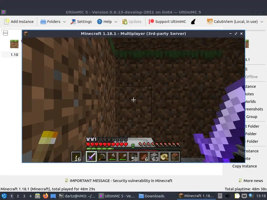Image resolution: width=267 pixels, height=200 pixels.
Task: Switch to workspace 1
Action: [x=11, y=196]
